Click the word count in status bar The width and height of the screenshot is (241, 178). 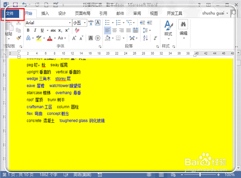click(48, 175)
